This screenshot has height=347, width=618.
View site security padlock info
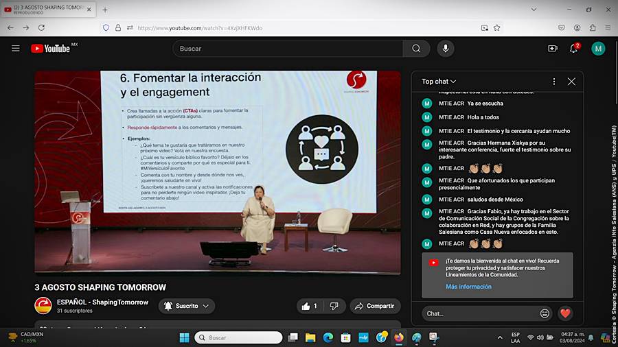[x=118, y=28]
